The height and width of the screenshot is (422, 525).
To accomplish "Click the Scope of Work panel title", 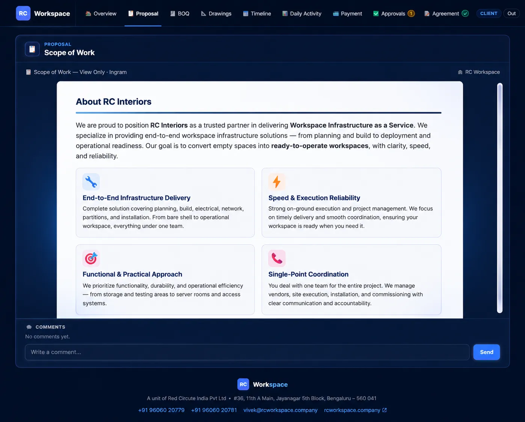I will 69,53.
